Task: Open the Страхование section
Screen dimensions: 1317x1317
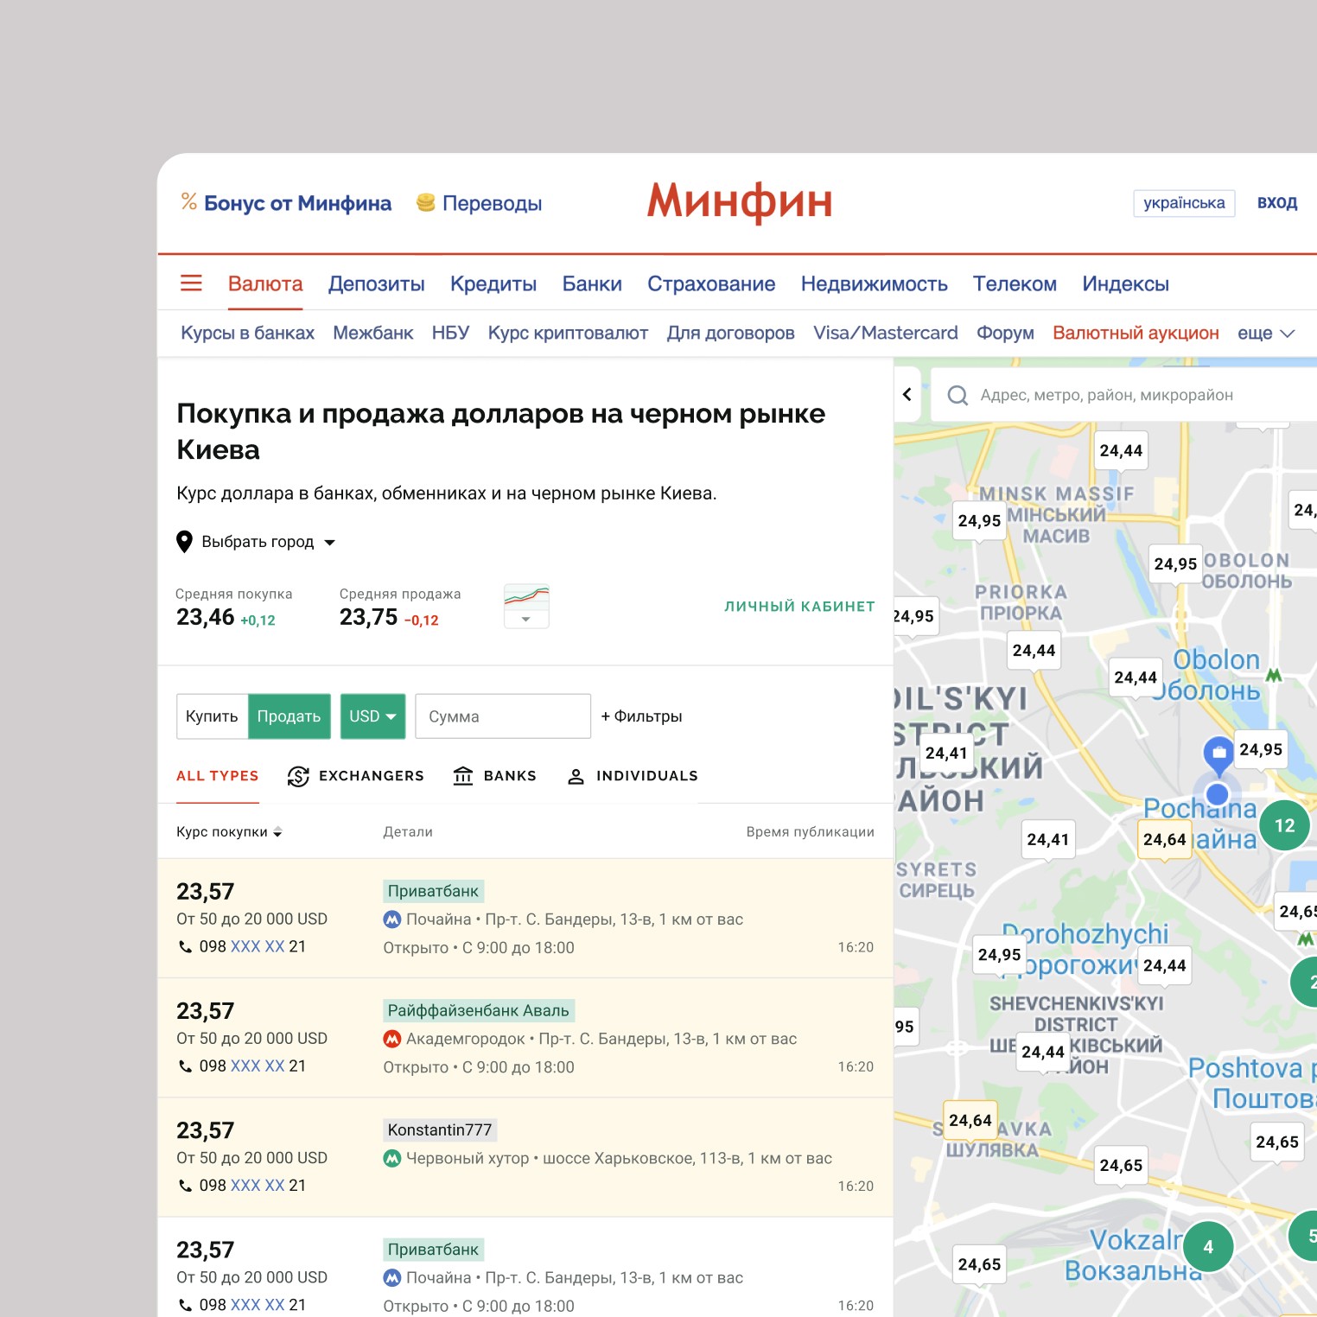Action: click(x=711, y=284)
